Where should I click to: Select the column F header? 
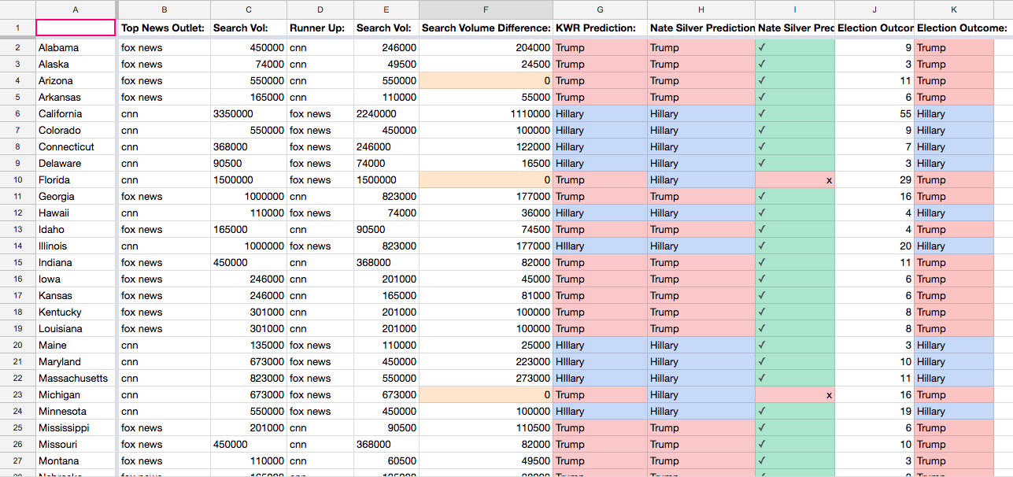486,9
